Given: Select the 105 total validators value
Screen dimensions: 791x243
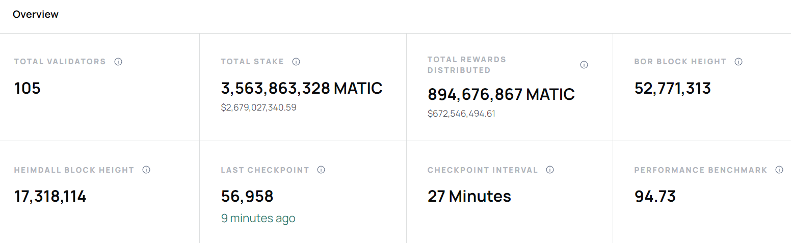Looking at the screenshot, I should [x=28, y=88].
